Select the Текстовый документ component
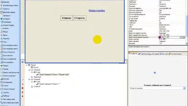This screenshot has width=188, height=106. 9,103
